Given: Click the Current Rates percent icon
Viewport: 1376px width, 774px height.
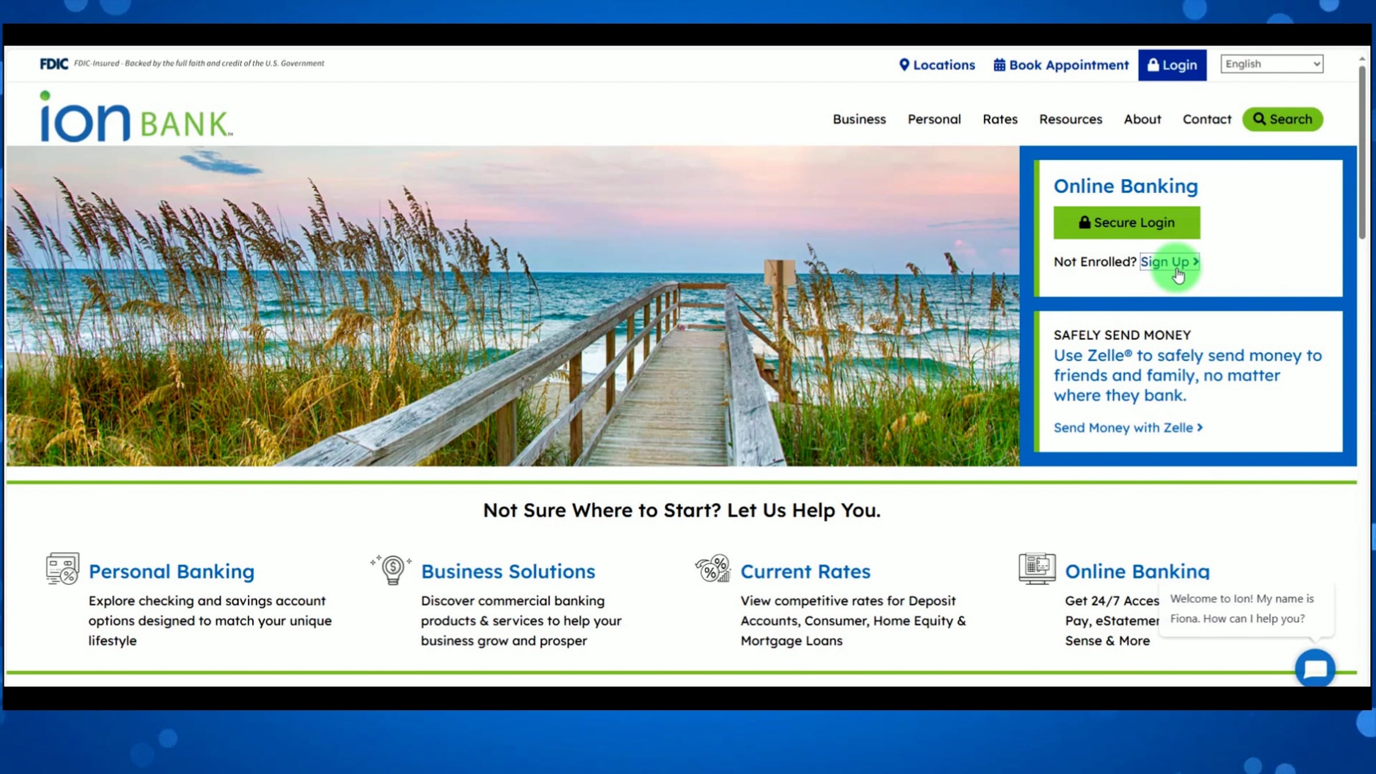Looking at the screenshot, I should click(713, 568).
